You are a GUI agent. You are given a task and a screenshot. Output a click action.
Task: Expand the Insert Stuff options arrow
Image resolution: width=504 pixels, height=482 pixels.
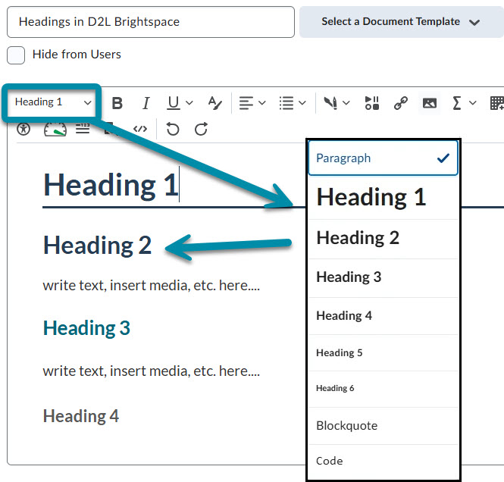(346, 103)
